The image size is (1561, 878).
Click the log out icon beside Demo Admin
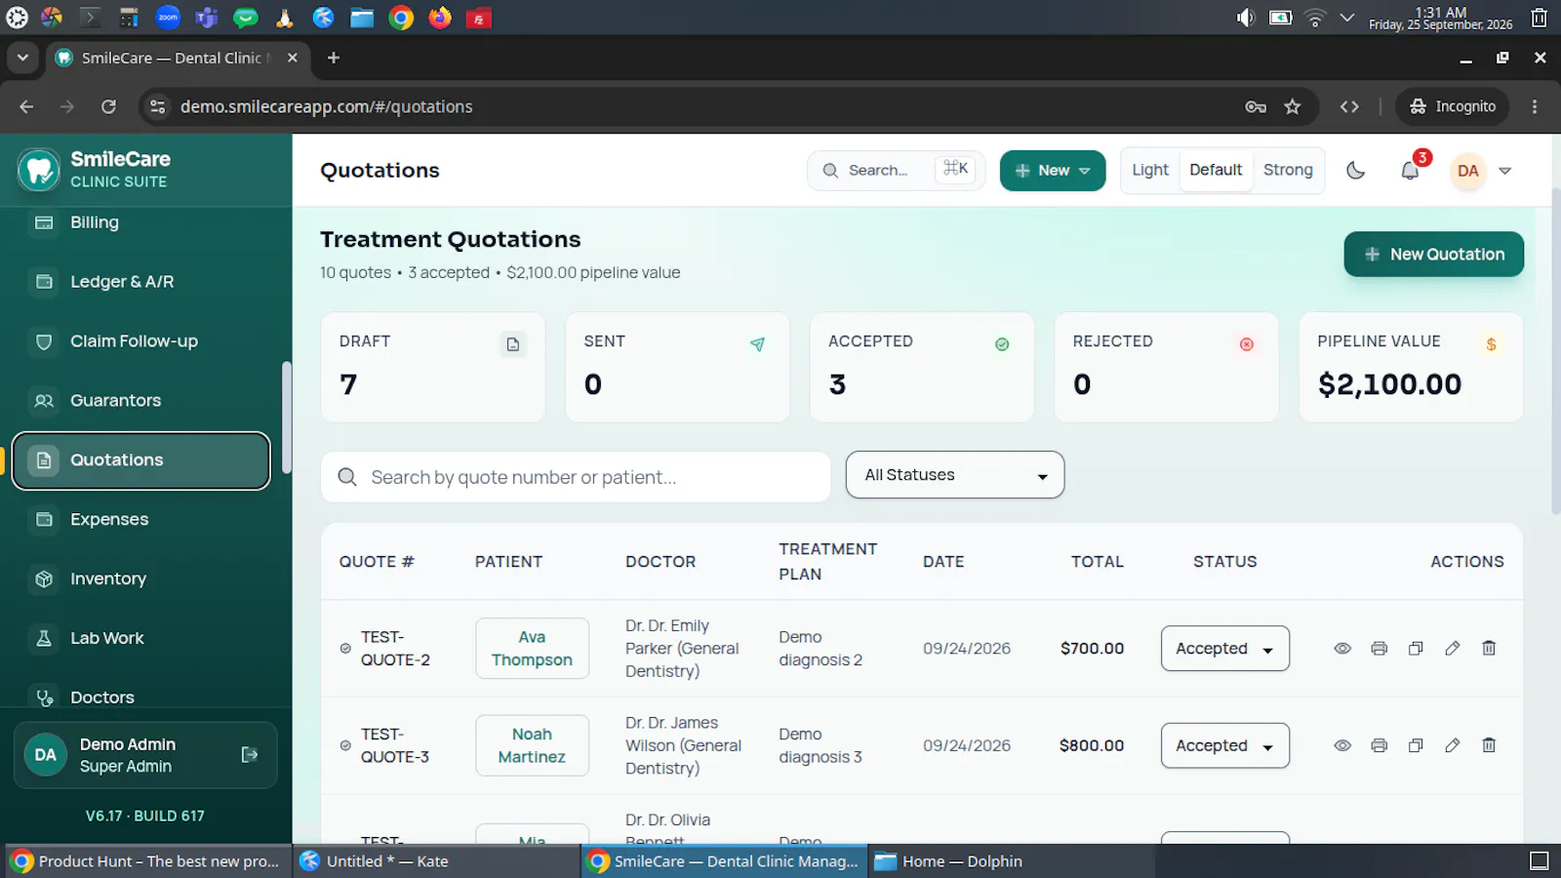(x=250, y=755)
